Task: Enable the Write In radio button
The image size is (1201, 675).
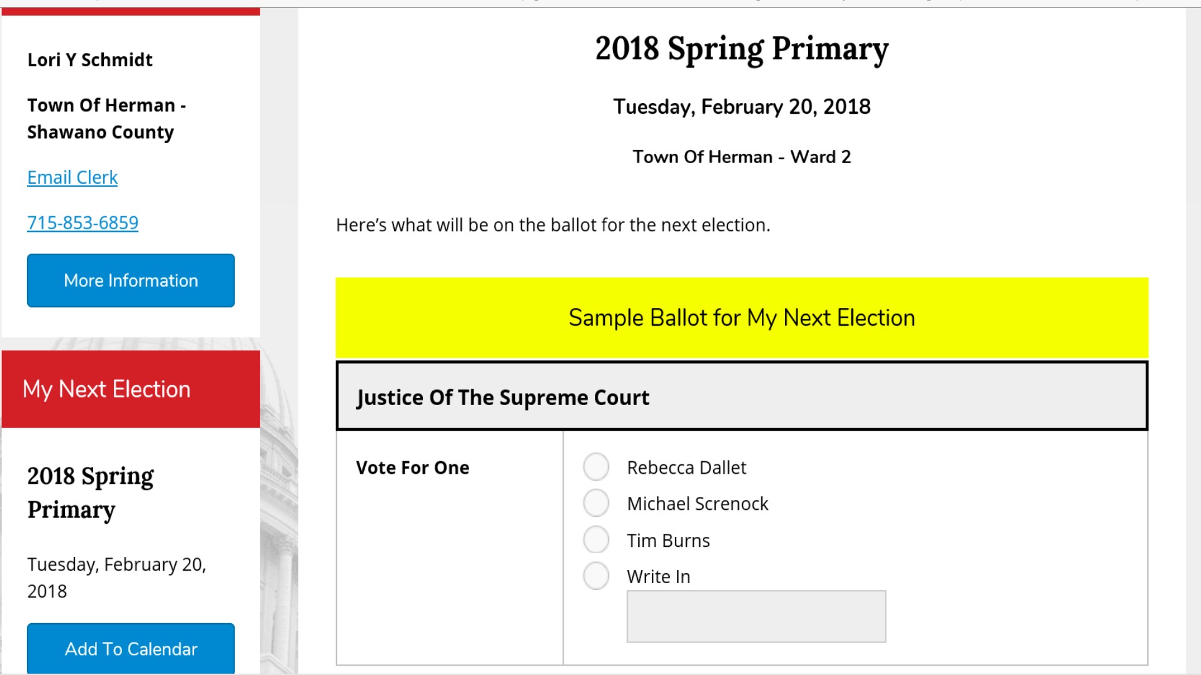Action: pyautogui.click(x=595, y=576)
